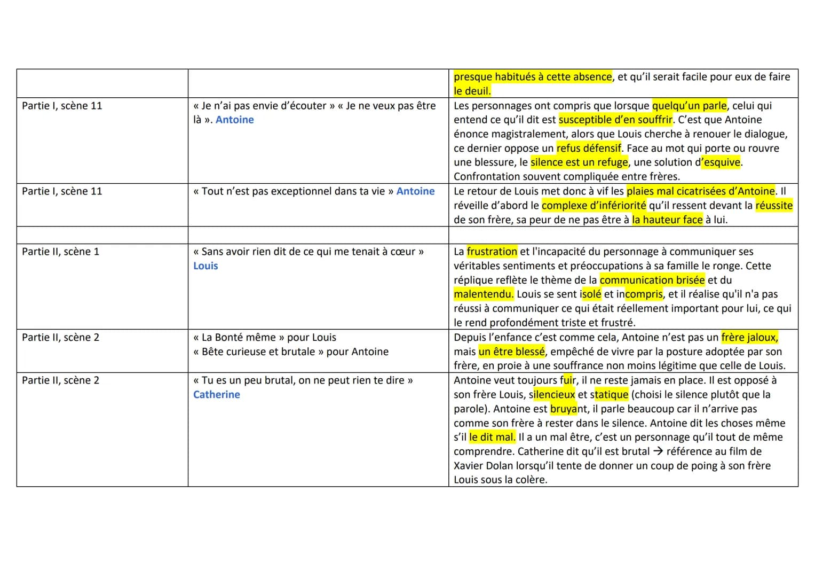Click the blue name Antoine after the first quote
815x577 pixels.
234,120
